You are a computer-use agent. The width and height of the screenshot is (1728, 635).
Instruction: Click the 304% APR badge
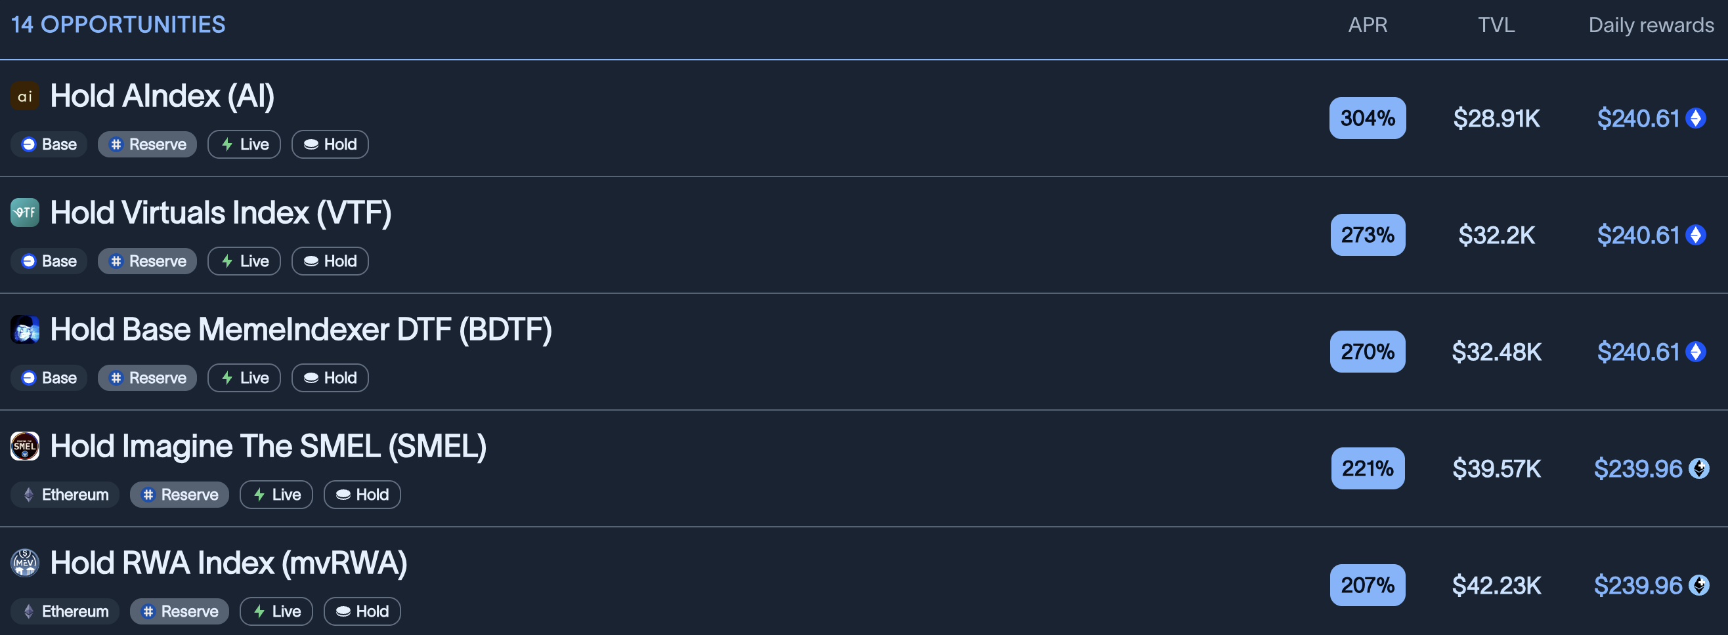[1367, 118]
